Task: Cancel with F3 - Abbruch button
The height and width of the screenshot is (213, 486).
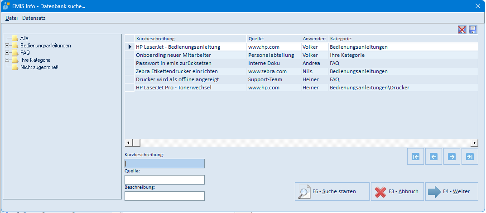Action: coord(397,191)
